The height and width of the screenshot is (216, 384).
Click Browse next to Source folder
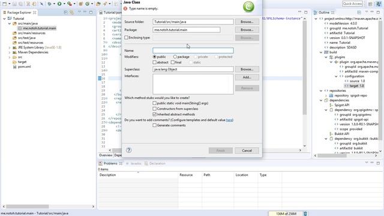click(x=247, y=22)
